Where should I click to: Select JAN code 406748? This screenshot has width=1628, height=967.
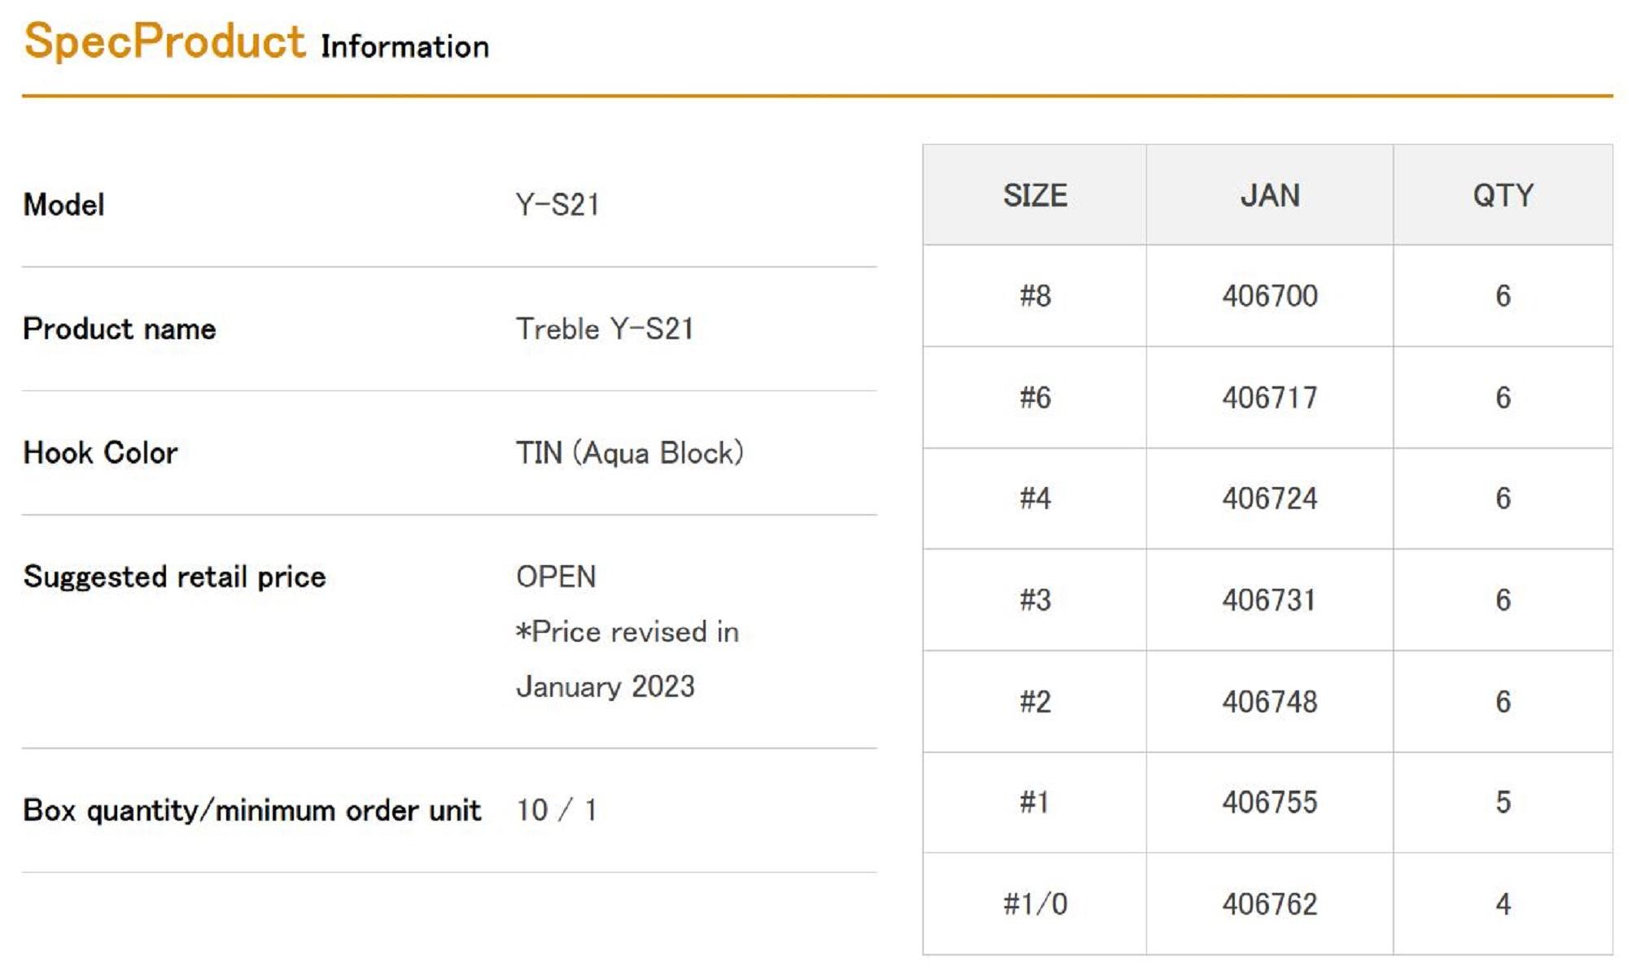pos(1269,702)
